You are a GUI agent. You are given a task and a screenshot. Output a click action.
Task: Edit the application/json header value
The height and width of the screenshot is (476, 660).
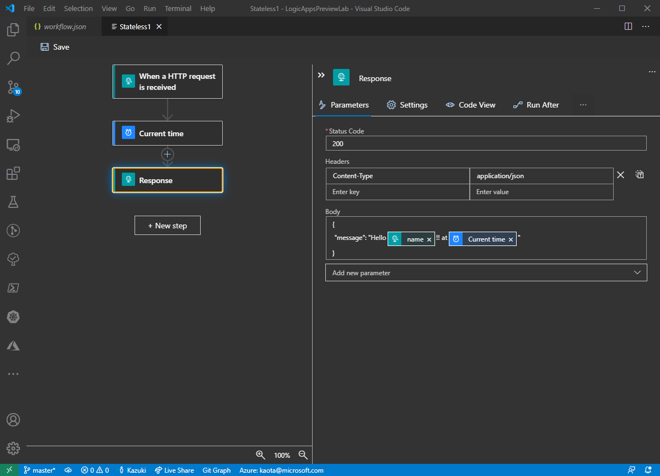tap(541, 175)
